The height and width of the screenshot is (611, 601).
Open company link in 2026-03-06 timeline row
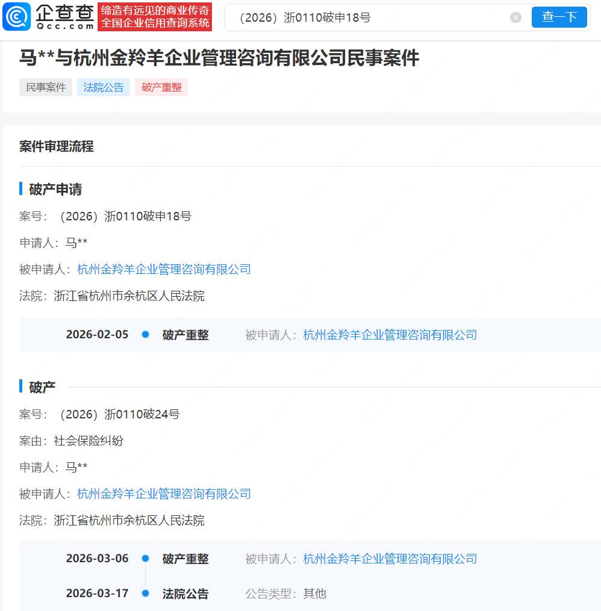point(390,559)
